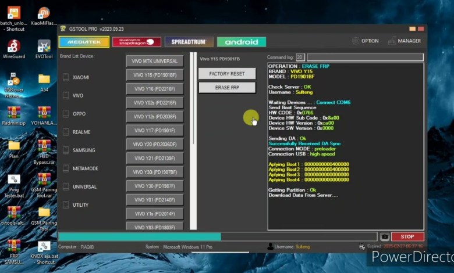Switch to the MediaTek tab
454x273 pixels.
(x=83, y=42)
